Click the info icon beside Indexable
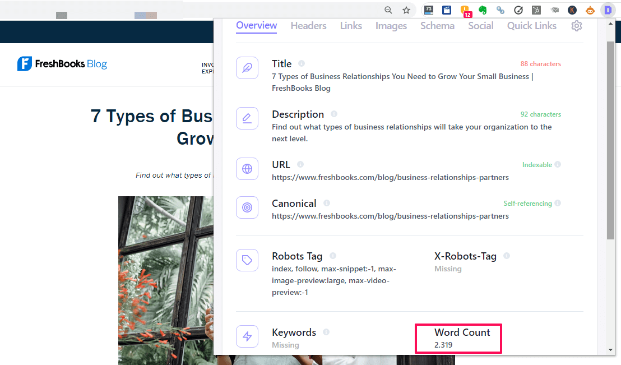The height and width of the screenshot is (365, 621). 558,165
